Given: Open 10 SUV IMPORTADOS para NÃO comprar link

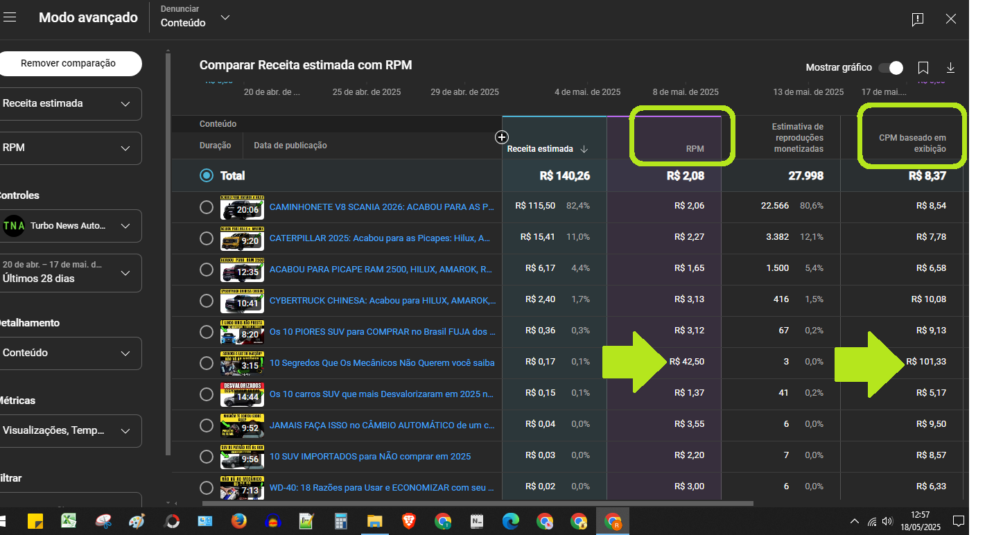Looking at the screenshot, I should tap(370, 456).
